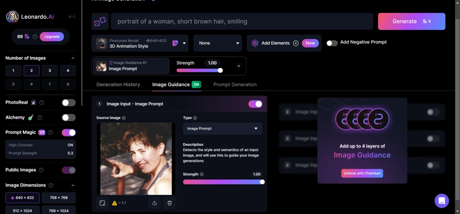Remove Image Guidance #1 with the X icon
460x214 pixels.
click(239, 66)
